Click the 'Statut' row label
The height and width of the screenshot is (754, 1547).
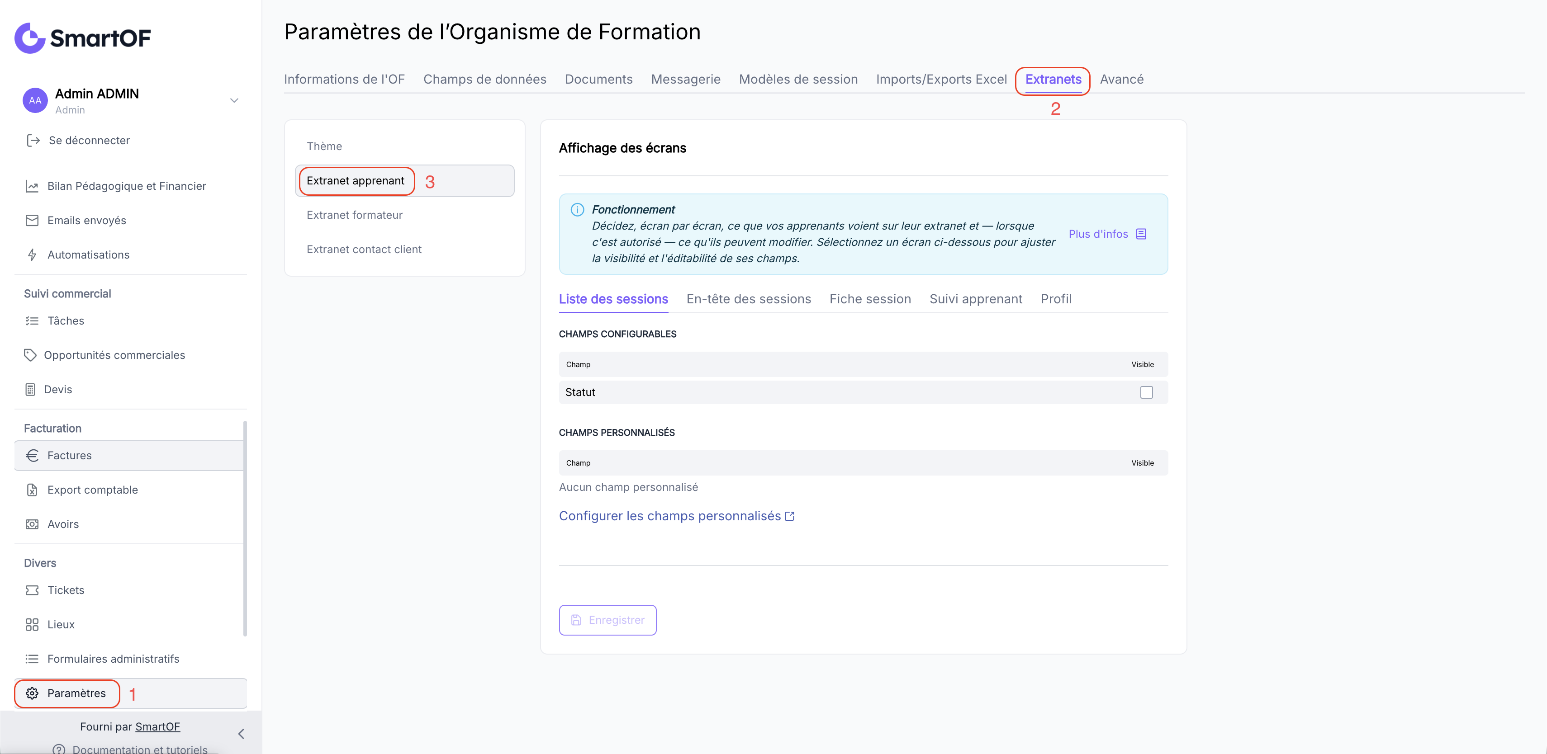pyautogui.click(x=580, y=393)
